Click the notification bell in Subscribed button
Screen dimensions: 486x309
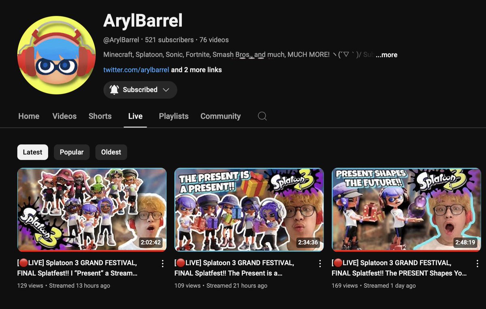114,90
